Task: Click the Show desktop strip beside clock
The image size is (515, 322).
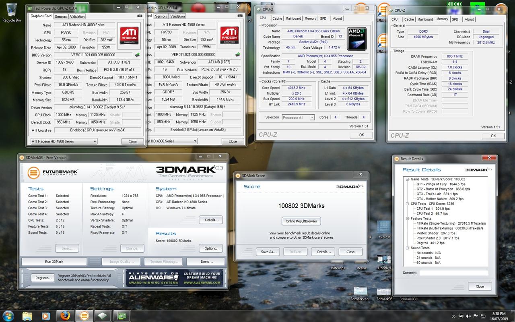Action: tap(512, 315)
